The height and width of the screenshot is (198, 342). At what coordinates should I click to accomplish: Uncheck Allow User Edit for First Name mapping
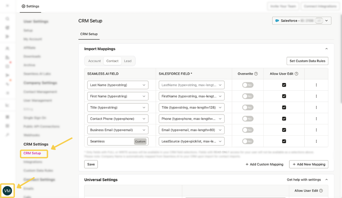284,96
